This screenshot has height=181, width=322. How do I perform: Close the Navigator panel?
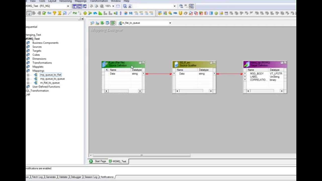(x=83, y=19)
